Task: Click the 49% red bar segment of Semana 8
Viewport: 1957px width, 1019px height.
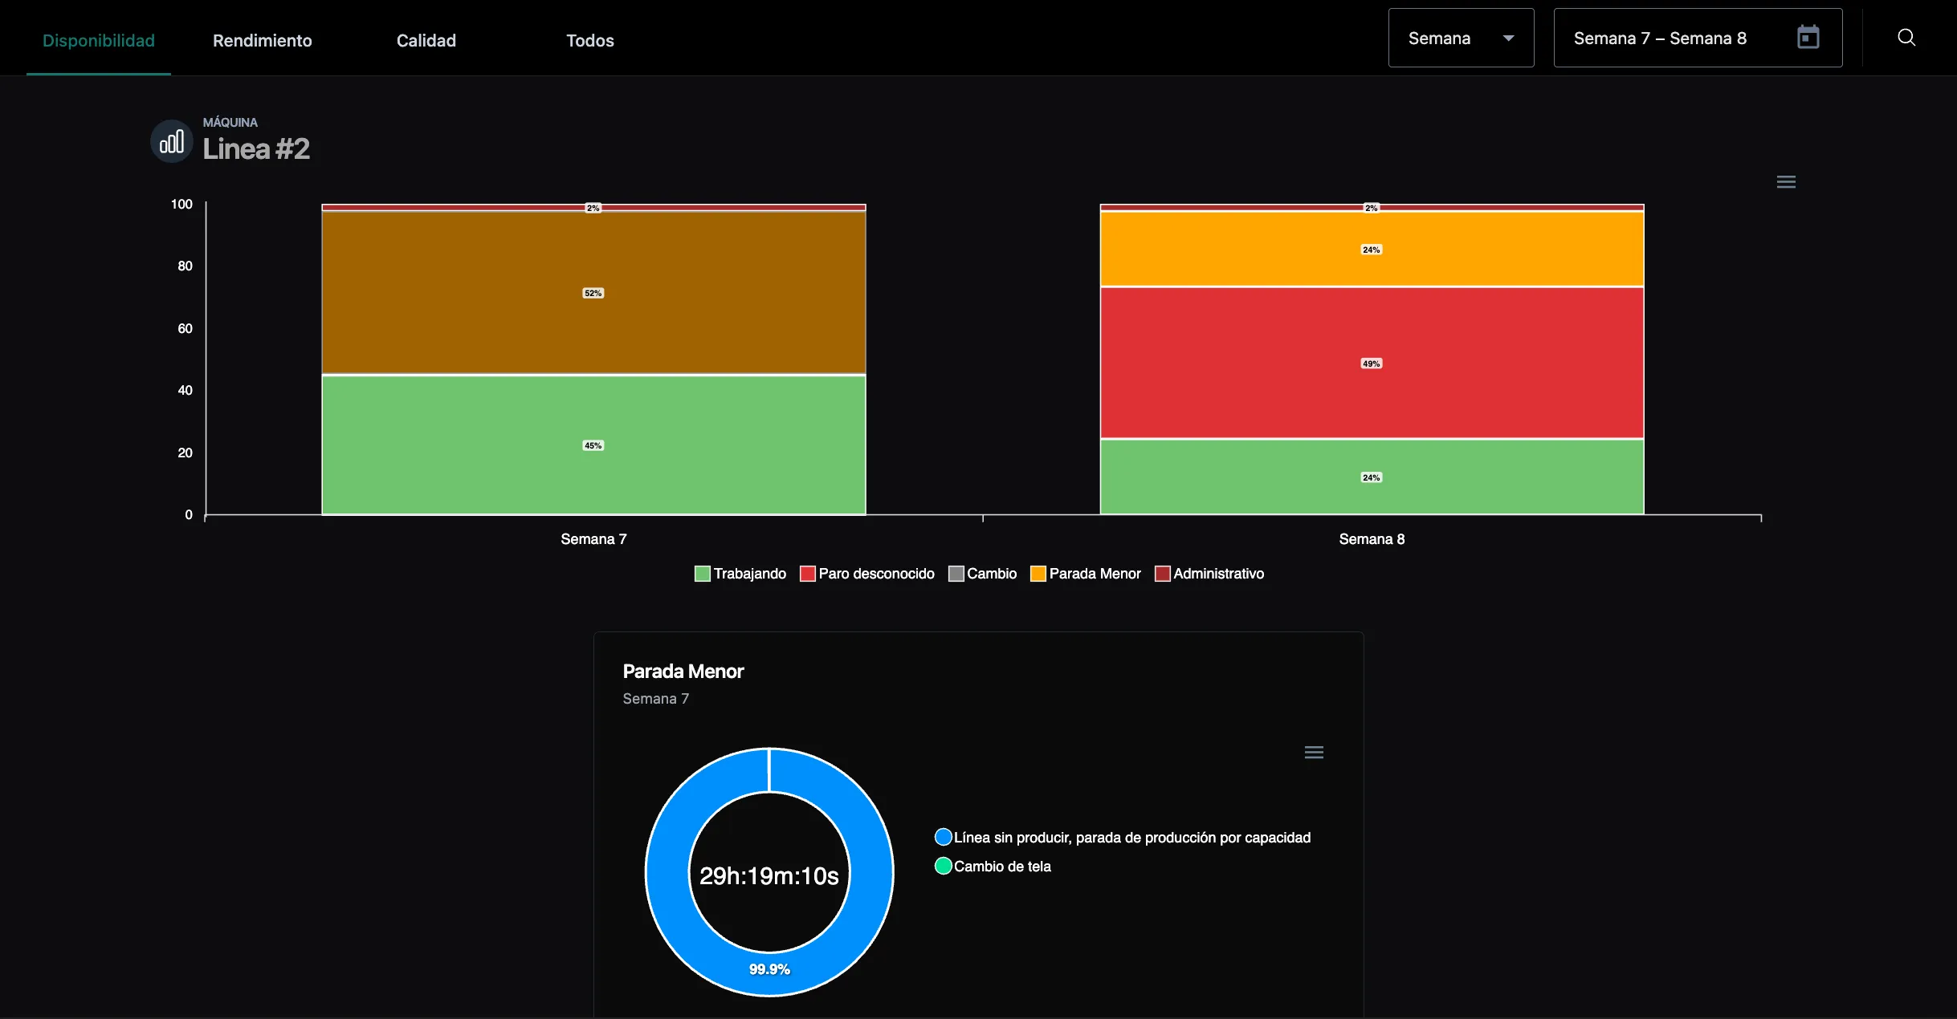Action: [x=1370, y=363]
